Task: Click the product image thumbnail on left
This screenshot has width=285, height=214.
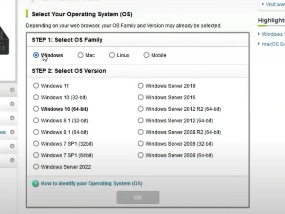Action: pyautogui.click(x=7, y=39)
